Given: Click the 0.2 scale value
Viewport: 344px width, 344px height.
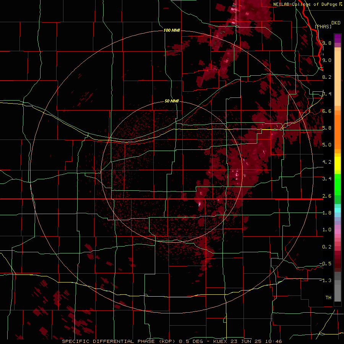Looking at the screenshot, I should click(327, 247).
